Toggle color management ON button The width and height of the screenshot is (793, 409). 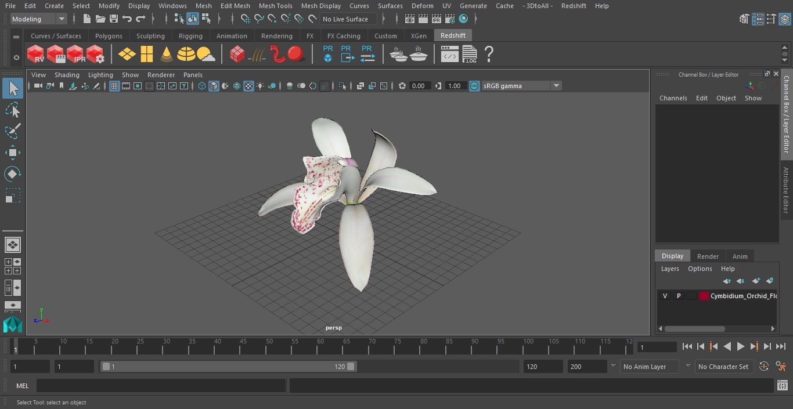pyautogui.click(x=474, y=86)
